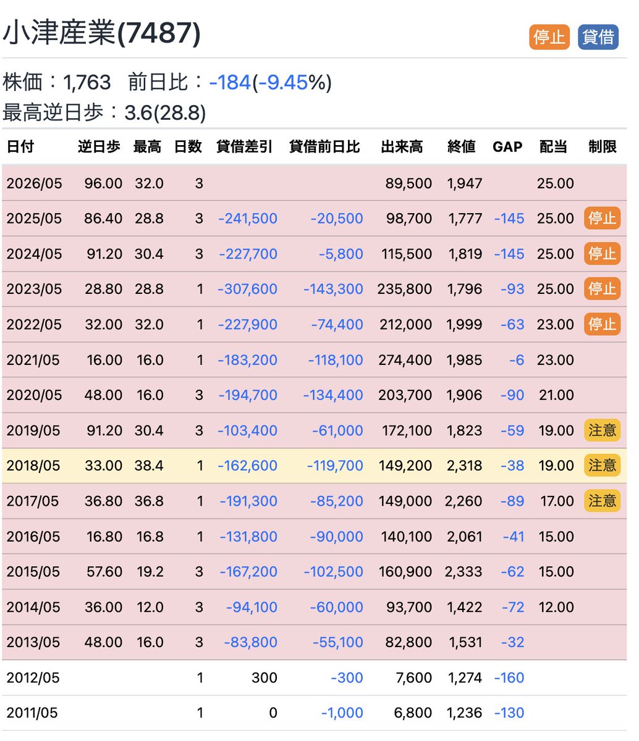The image size is (639, 741).
Task: Click the 17.00 dividend cell
Action: click(x=557, y=501)
